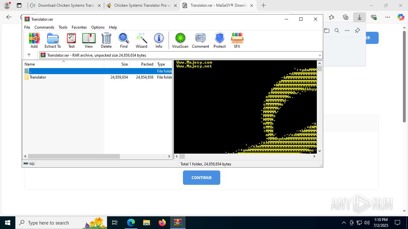Viewport: 408px width, 229px height.
Task: Switch to Download Chicken Systems browser tab
Action: (x=66, y=5)
